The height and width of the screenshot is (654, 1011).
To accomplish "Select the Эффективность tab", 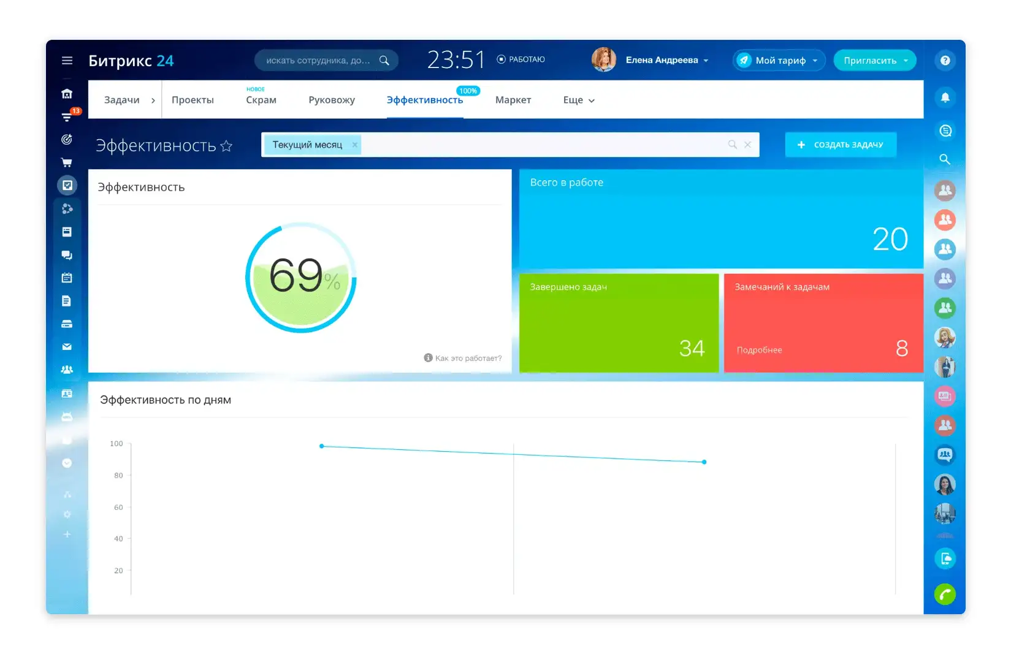I will coord(425,100).
